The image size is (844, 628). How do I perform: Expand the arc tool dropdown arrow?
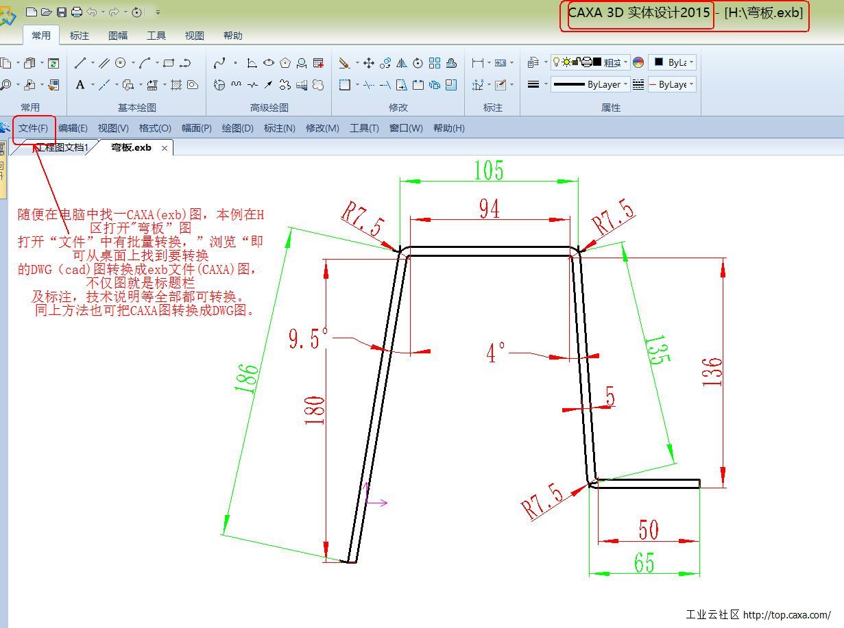point(157,63)
